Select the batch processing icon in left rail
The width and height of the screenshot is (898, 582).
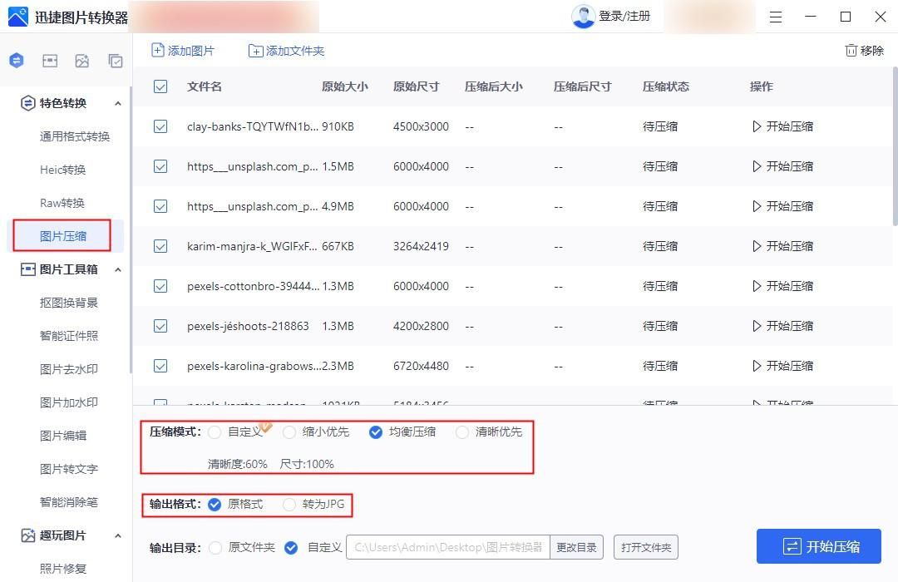click(115, 60)
